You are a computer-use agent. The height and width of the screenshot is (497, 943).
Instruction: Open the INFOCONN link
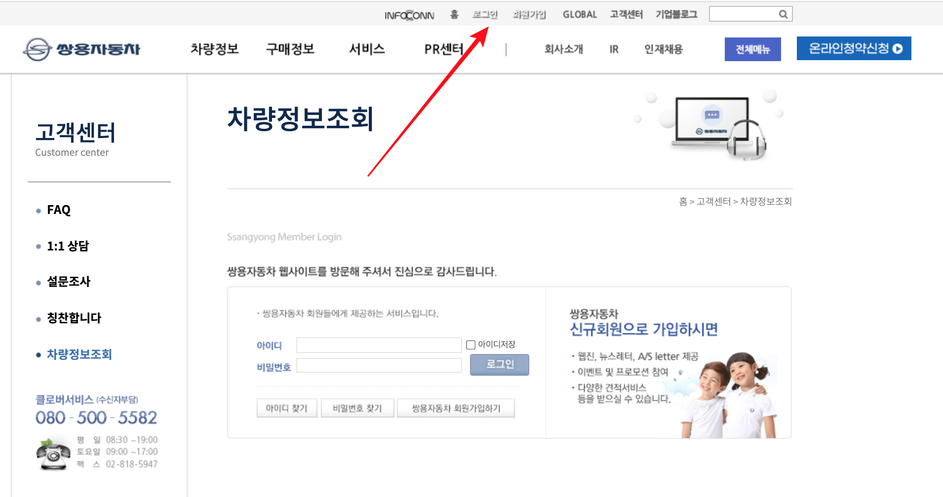point(409,15)
